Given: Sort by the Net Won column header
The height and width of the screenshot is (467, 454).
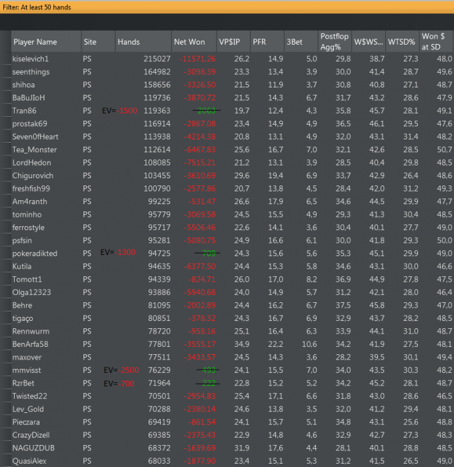Looking at the screenshot, I should [194, 41].
